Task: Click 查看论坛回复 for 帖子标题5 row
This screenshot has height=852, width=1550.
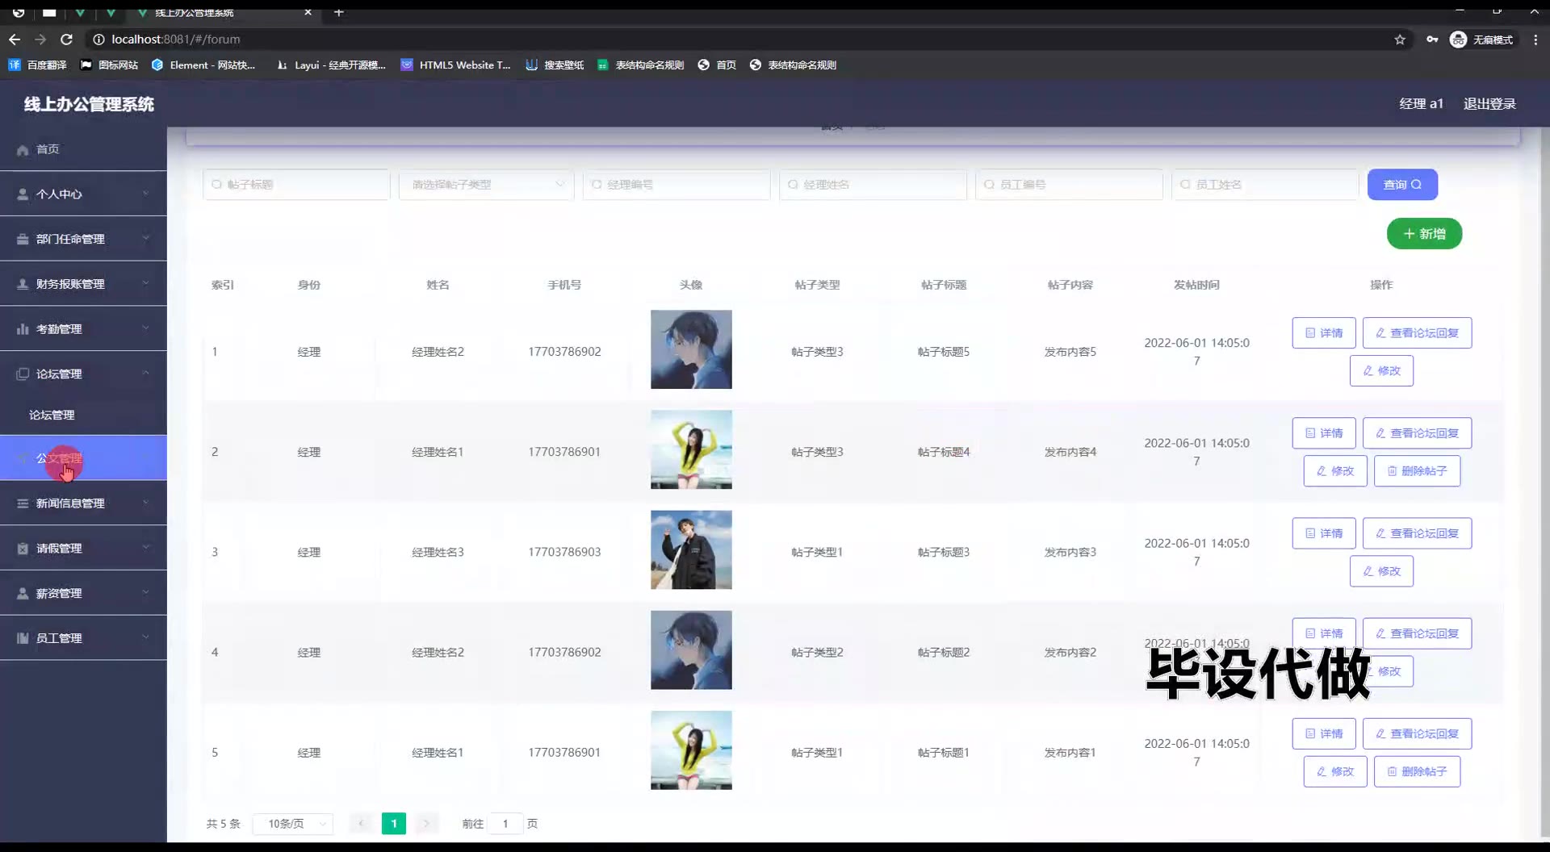Action: (1417, 333)
